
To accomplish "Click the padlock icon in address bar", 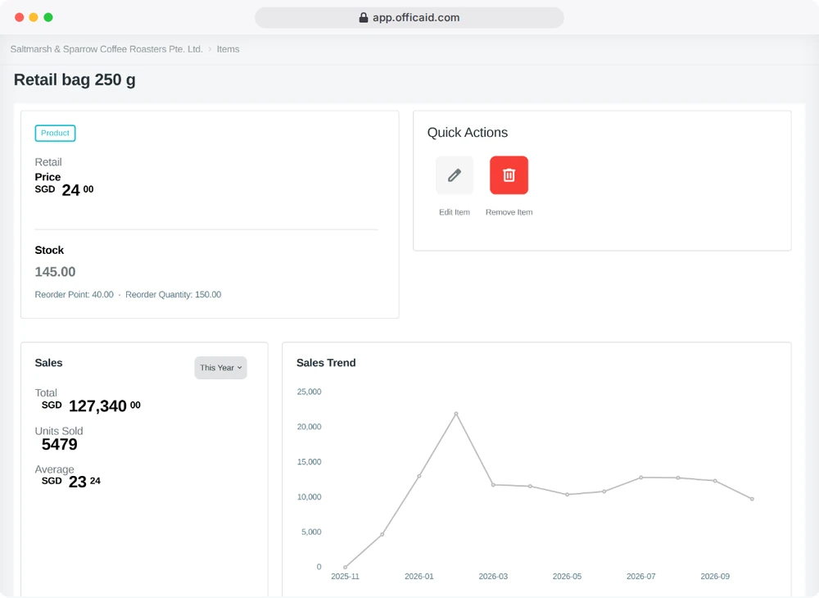I will tap(364, 18).
